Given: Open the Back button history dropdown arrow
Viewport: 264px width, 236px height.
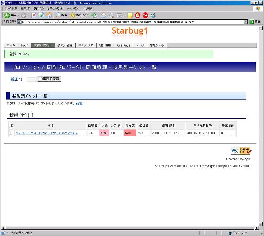Looking at the screenshot, I should coord(18,15).
